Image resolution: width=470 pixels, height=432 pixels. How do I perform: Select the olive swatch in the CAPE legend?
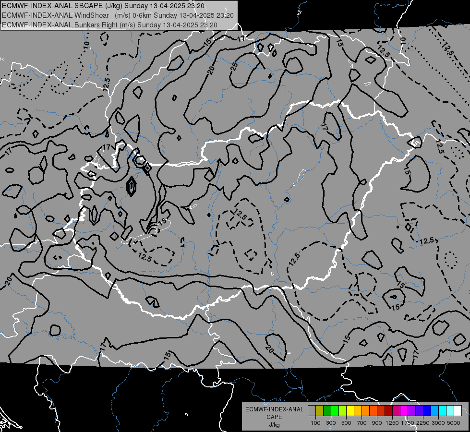coord(320,411)
